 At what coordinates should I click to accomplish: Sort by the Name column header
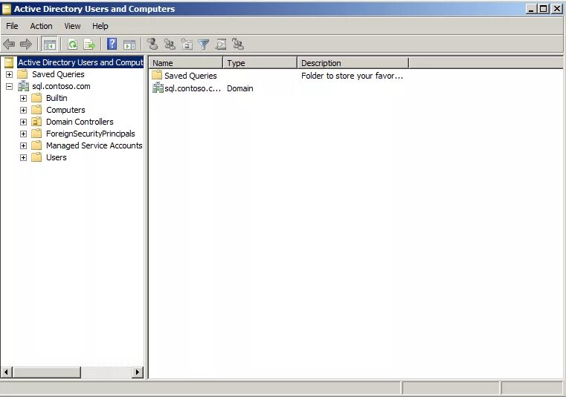tap(185, 63)
